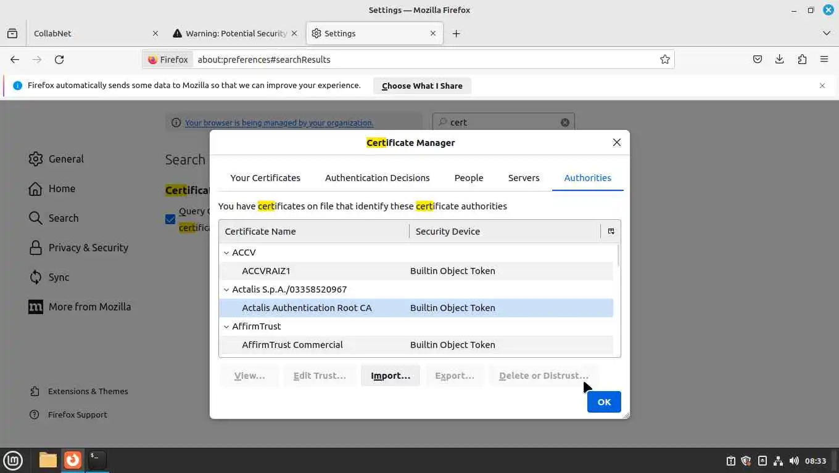The image size is (839, 473).
Task: Click the Edit Trust... button
Action: point(320,376)
